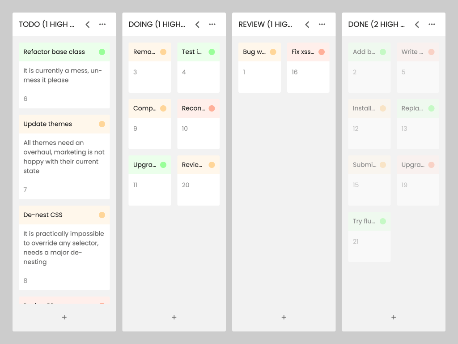The image size is (458, 344).
Task: Select the Recon... card in DOING
Action: click(198, 124)
